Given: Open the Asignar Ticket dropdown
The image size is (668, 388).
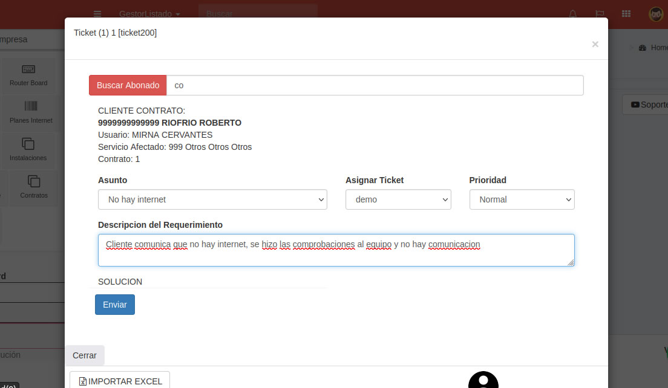Looking at the screenshot, I should coord(398,199).
